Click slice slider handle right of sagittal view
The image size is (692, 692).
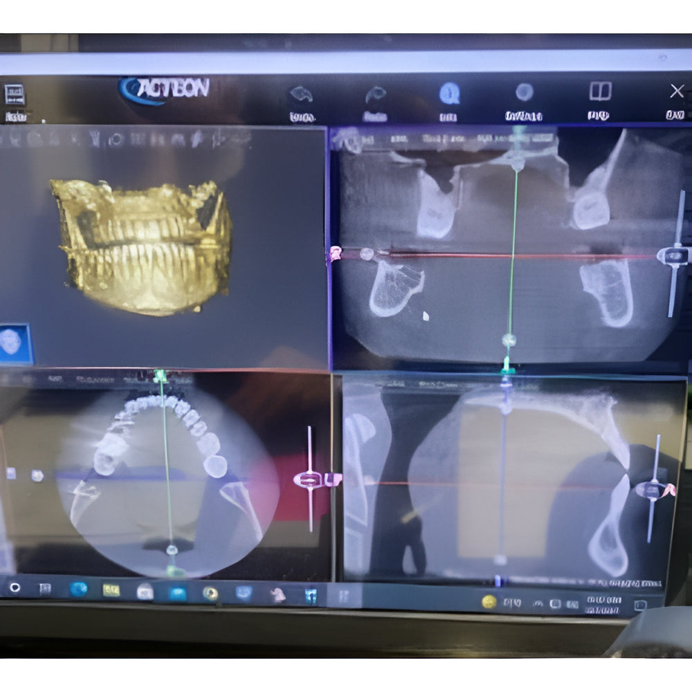pyautogui.click(x=651, y=489)
